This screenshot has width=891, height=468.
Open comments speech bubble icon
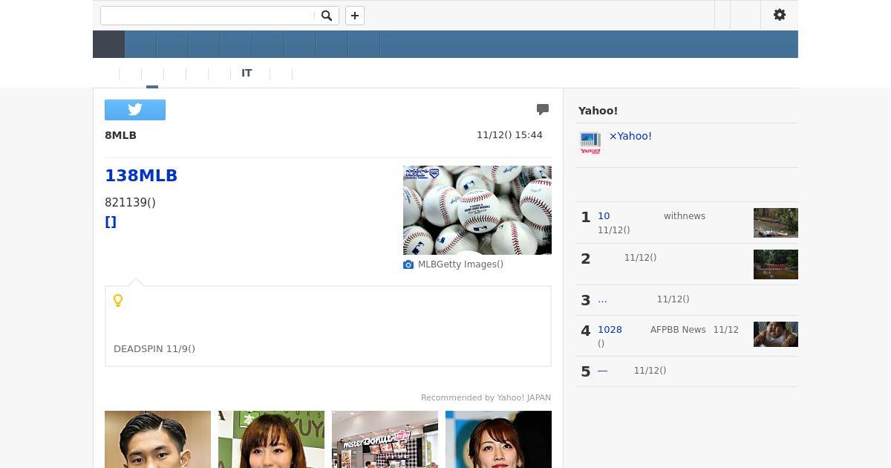pos(543,109)
